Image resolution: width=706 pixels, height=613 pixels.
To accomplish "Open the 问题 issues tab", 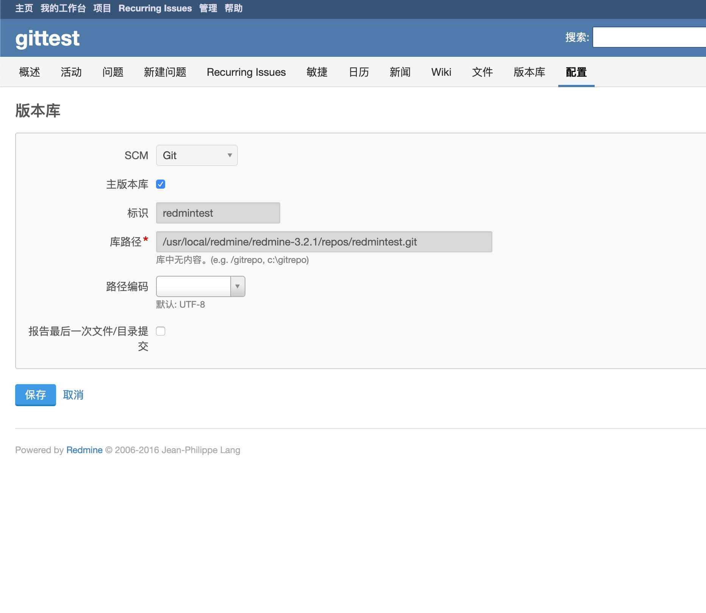I will tap(113, 72).
